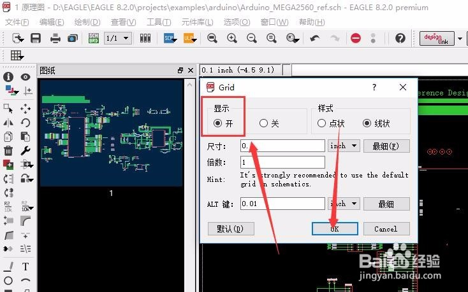This screenshot has width=468, height=292.
Task: Open a file with the toolbar Open icon
Action: coord(18,38)
